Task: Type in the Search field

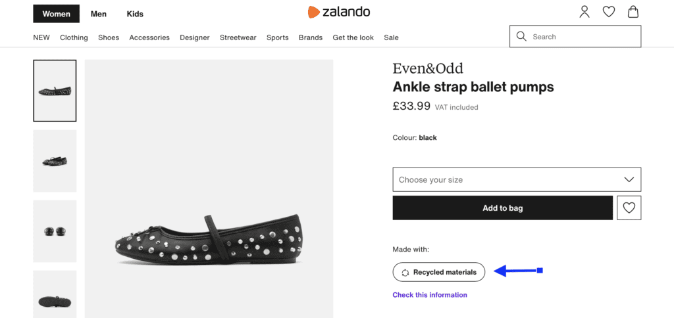Action: click(583, 37)
